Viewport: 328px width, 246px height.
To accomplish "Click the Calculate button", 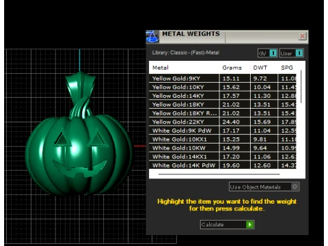I will click(227, 225).
